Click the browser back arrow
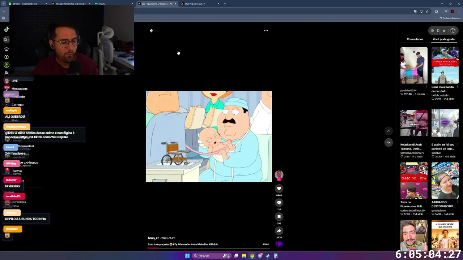 click(x=4, y=11)
